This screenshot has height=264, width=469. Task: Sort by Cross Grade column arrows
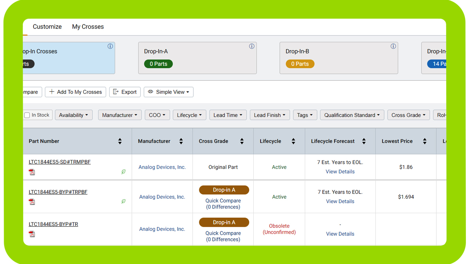pos(242,141)
